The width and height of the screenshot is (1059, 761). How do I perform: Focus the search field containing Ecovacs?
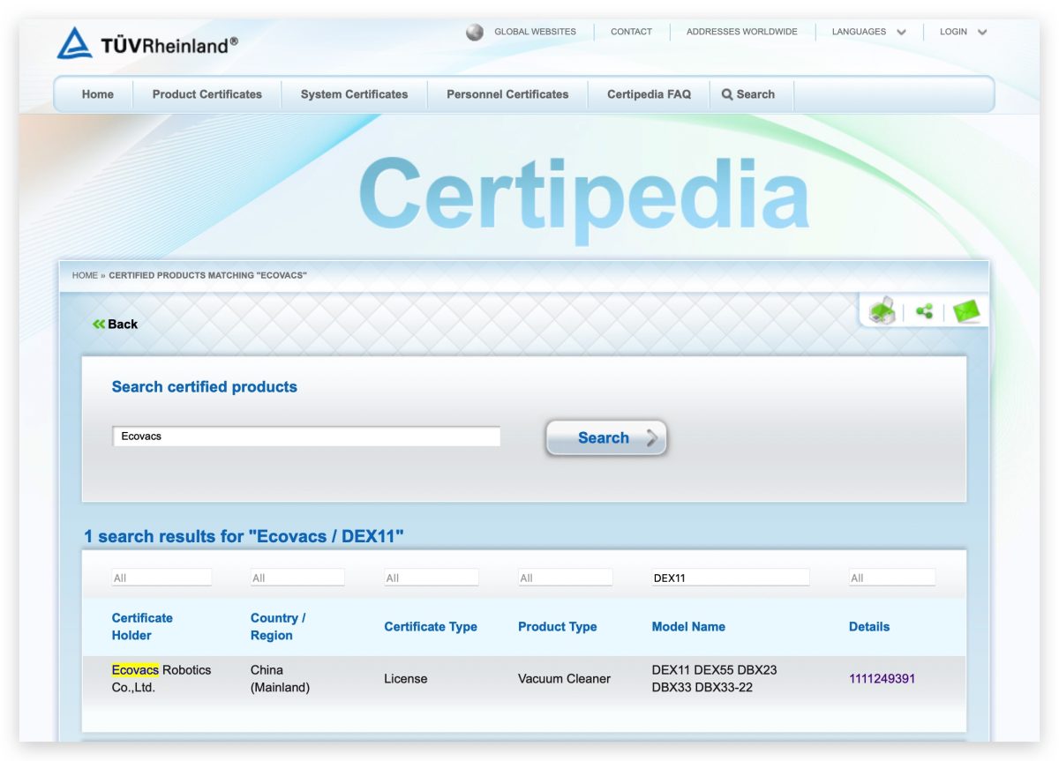(x=306, y=436)
